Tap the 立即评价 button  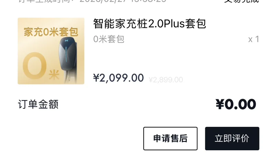pos(232,139)
